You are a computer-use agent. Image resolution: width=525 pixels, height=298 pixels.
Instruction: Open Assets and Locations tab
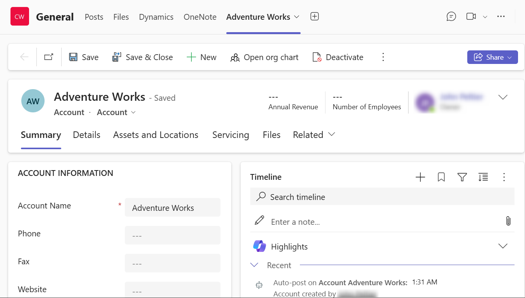pos(156,134)
